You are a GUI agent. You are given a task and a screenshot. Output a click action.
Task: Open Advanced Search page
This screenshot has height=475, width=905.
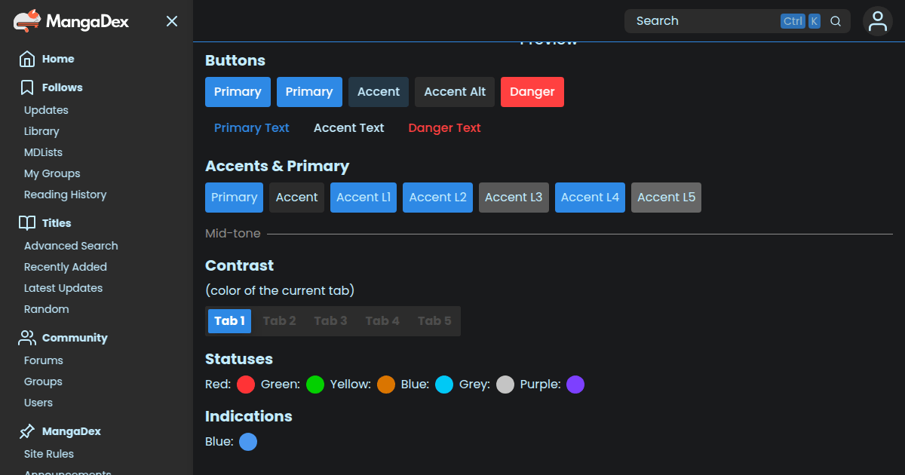pos(71,246)
